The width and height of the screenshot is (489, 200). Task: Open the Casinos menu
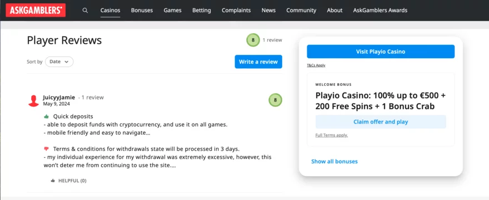point(111,11)
